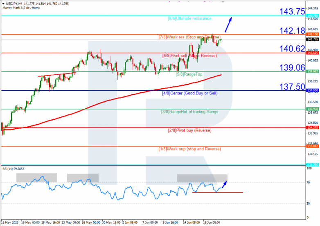Image resolution: width=320 pixels, height=226 pixels.
Task: Click the green 139.062 price tag on axis
Action: pyautogui.click(x=313, y=72)
